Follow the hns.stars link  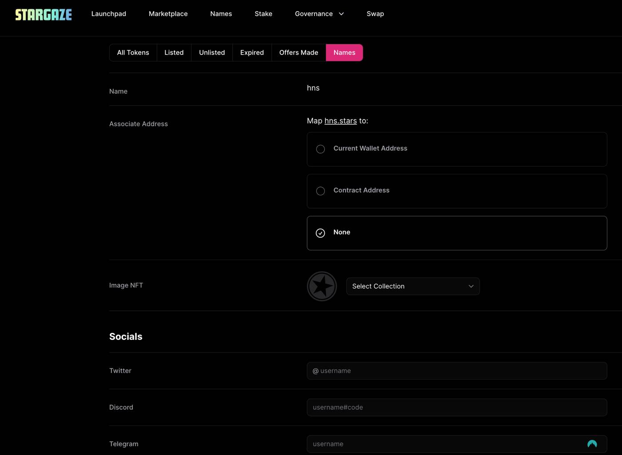click(x=340, y=121)
